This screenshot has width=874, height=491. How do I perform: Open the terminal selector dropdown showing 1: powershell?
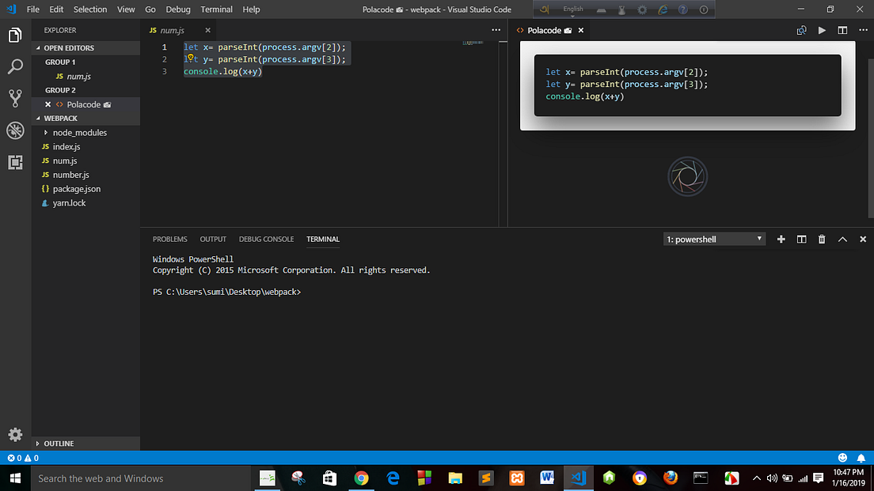[x=712, y=239]
